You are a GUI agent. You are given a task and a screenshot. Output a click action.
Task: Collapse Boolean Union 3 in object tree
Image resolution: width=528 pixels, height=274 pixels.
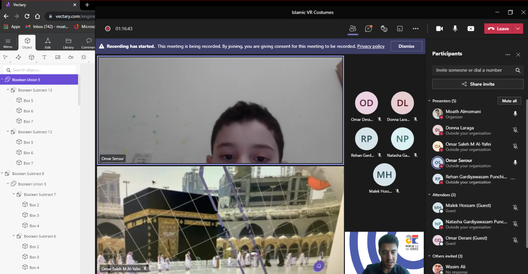[x=8, y=184]
